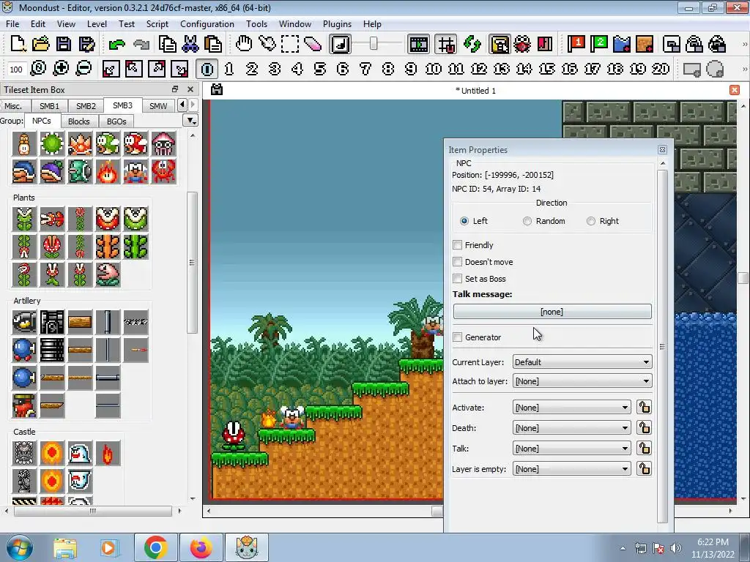Open the File menu
The width and height of the screenshot is (750, 562).
[x=12, y=24]
